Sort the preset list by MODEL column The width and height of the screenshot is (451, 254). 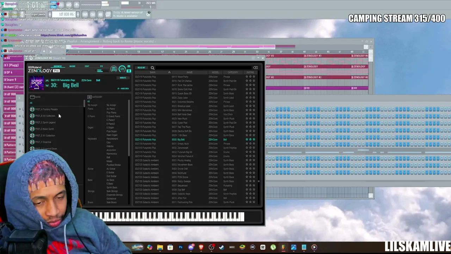(215, 72)
